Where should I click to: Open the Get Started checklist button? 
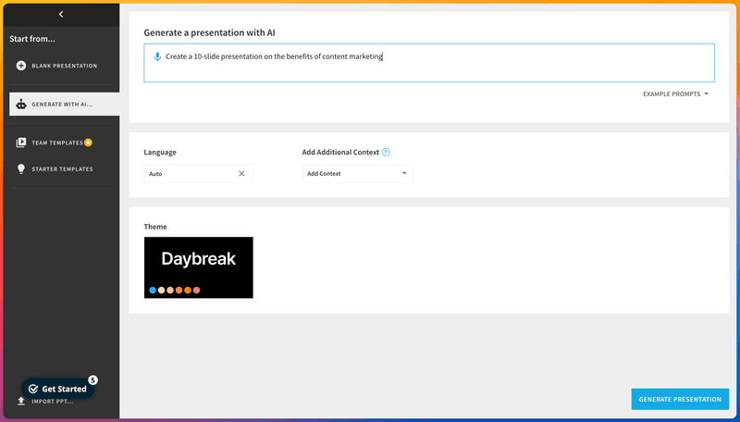(58, 389)
